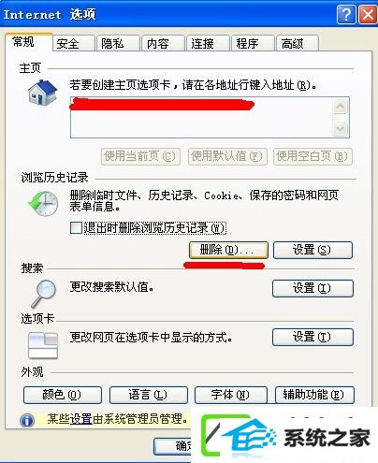
Task: Go to the 高级 tab
Action: (297, 43)
